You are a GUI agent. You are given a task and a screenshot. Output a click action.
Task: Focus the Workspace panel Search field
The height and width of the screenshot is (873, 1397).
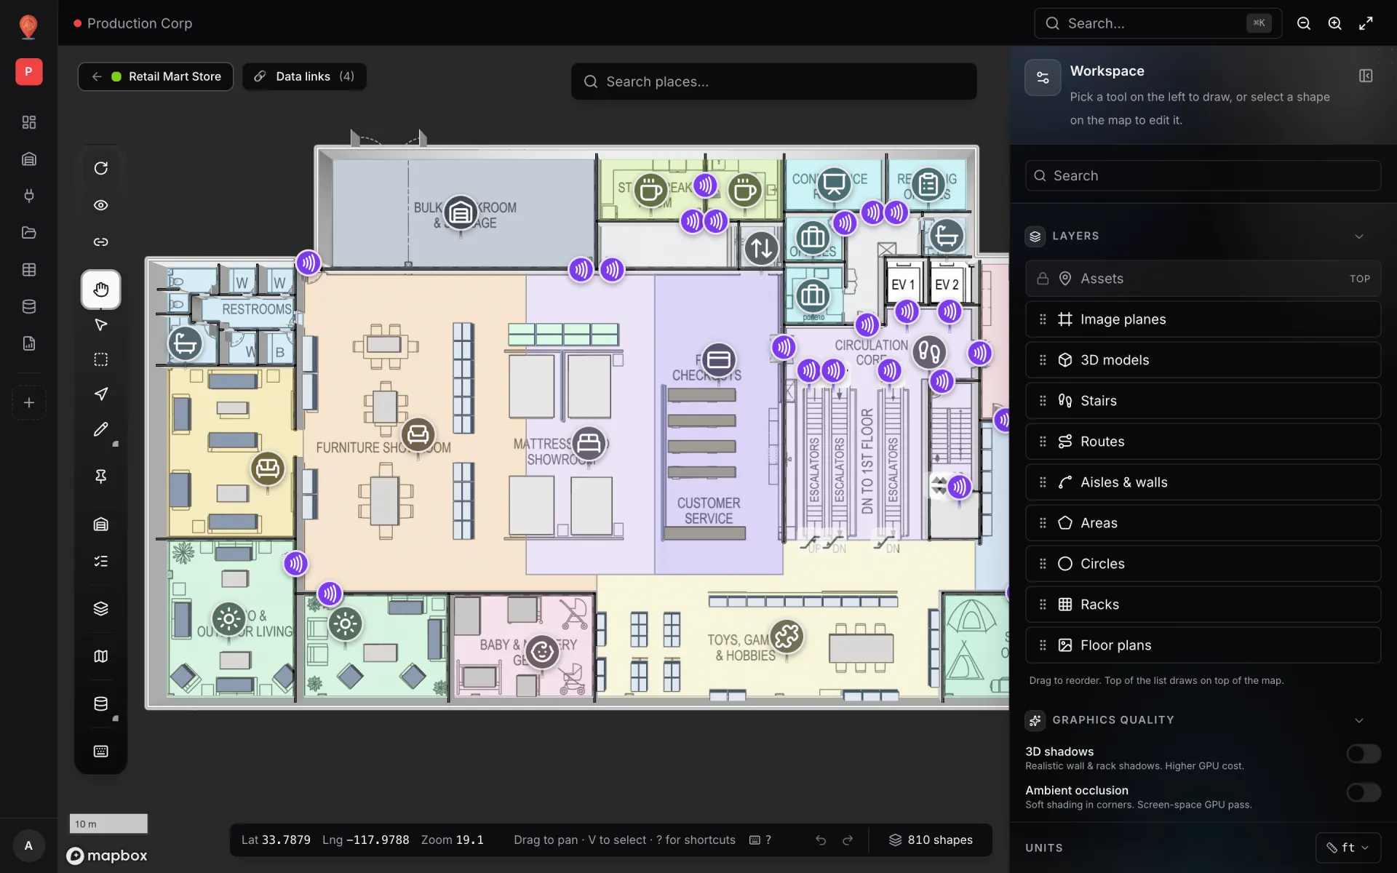coord(1203,175)
